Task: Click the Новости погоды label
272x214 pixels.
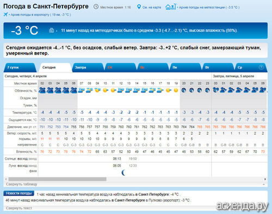Action: (x=18, y=193)
